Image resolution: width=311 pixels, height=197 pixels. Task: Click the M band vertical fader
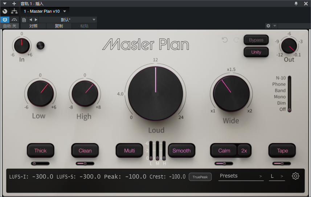pyautogui.click(x=157, y=151)
